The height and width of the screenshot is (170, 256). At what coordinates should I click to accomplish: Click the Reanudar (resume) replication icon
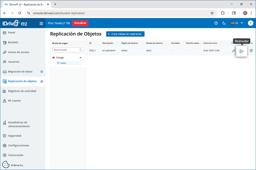[x=241, y=51]
